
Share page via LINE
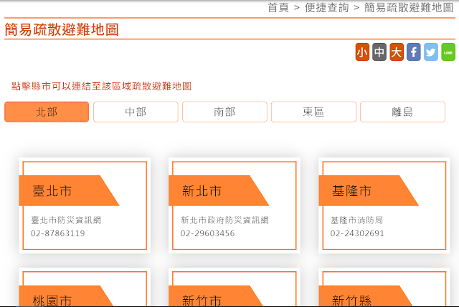pos(448,52)
